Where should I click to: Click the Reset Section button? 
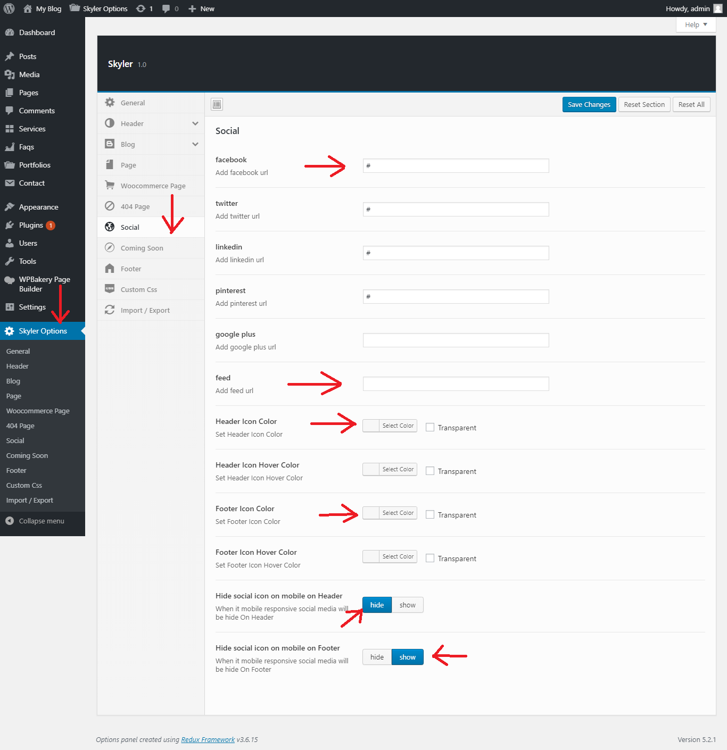645,104
